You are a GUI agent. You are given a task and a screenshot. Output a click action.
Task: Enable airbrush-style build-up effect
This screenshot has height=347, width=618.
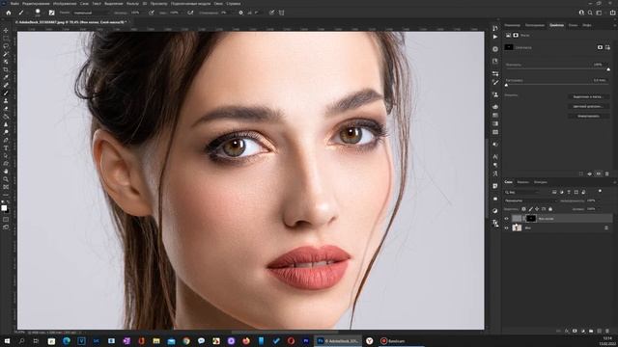(190, 13)
